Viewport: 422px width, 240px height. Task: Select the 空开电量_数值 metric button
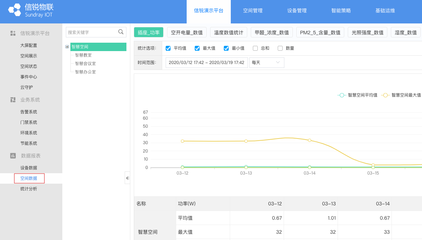click(x=187, y=33)
